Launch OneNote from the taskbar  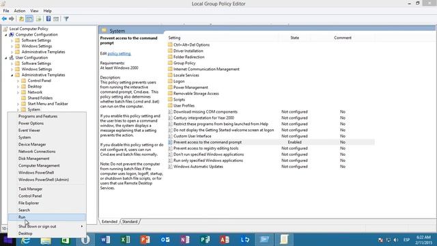click(185, 240)
